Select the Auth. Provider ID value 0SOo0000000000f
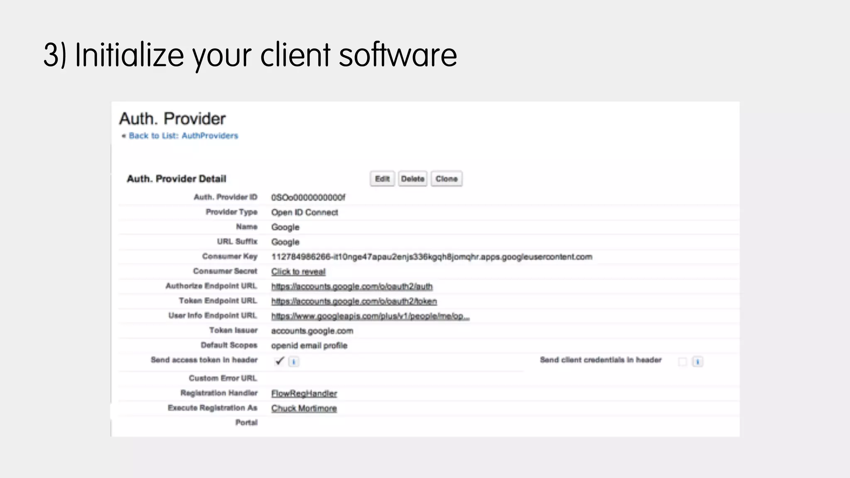The width and height of the screenshot is (850, 478). point(308,198)
